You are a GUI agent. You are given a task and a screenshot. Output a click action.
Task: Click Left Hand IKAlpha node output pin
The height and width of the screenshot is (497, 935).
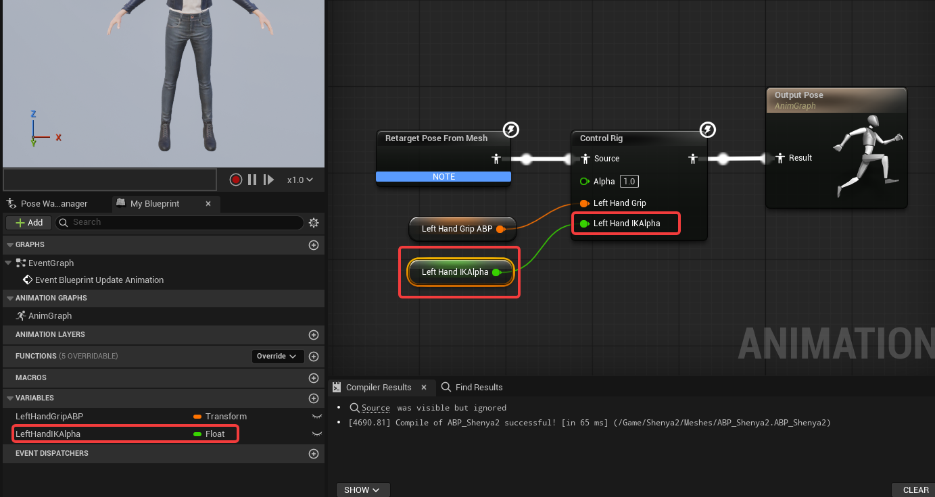tap(496, 272)
